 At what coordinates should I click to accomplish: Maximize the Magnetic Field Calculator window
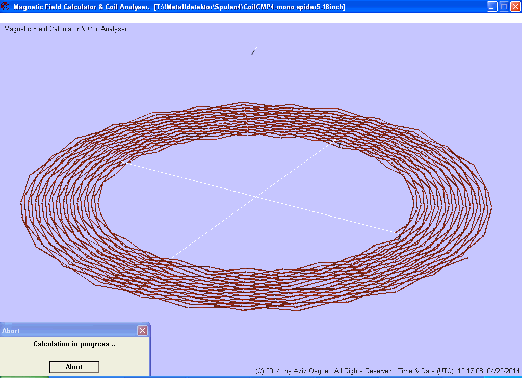[x=504, y=7]
